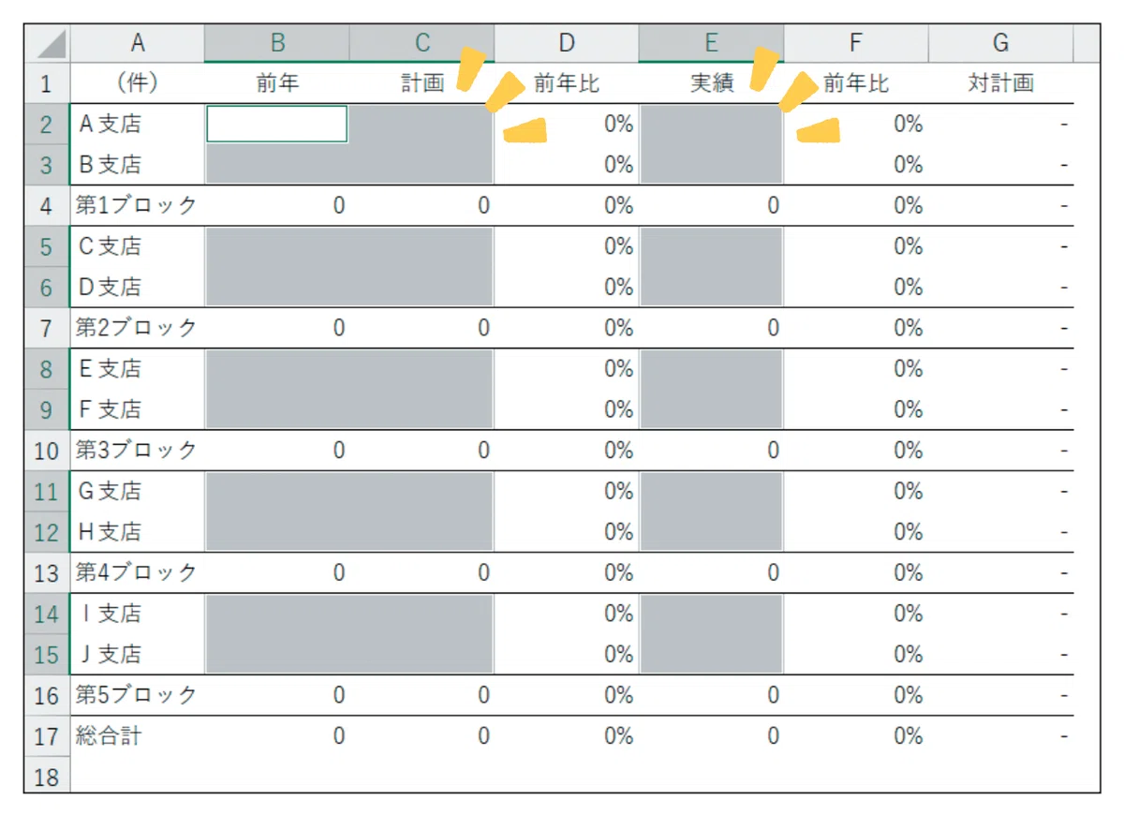The width and height of the screenshot is (1124, 815).
Task: Select the empty row 18 header
Action: [x=47, y=776]
